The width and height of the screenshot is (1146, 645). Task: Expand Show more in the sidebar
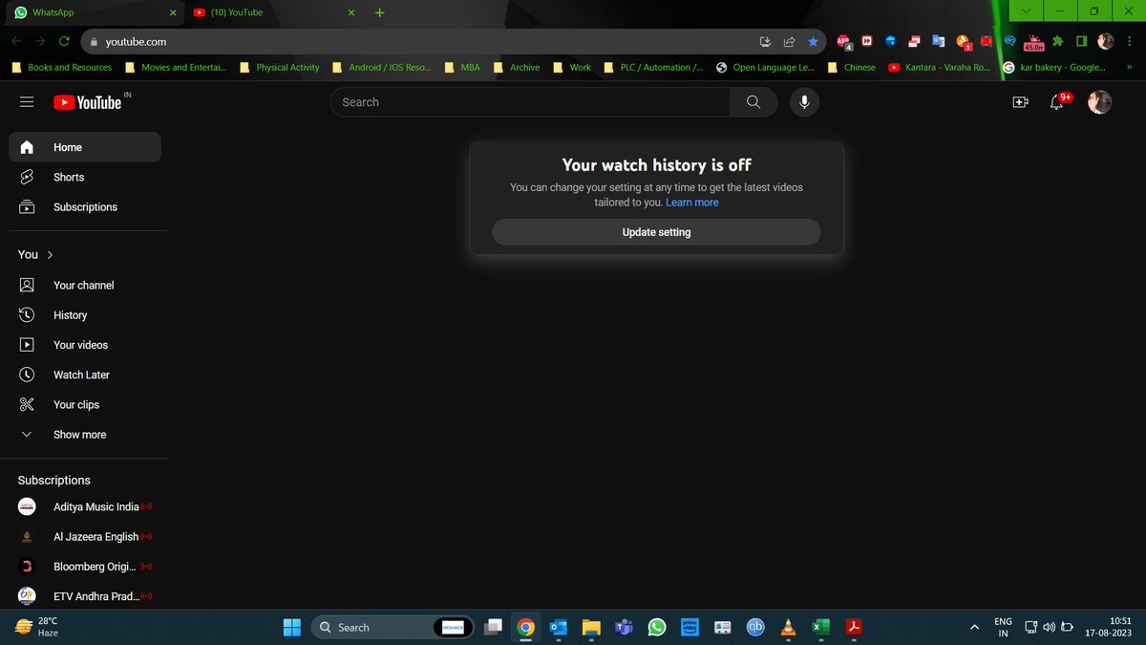78,435
